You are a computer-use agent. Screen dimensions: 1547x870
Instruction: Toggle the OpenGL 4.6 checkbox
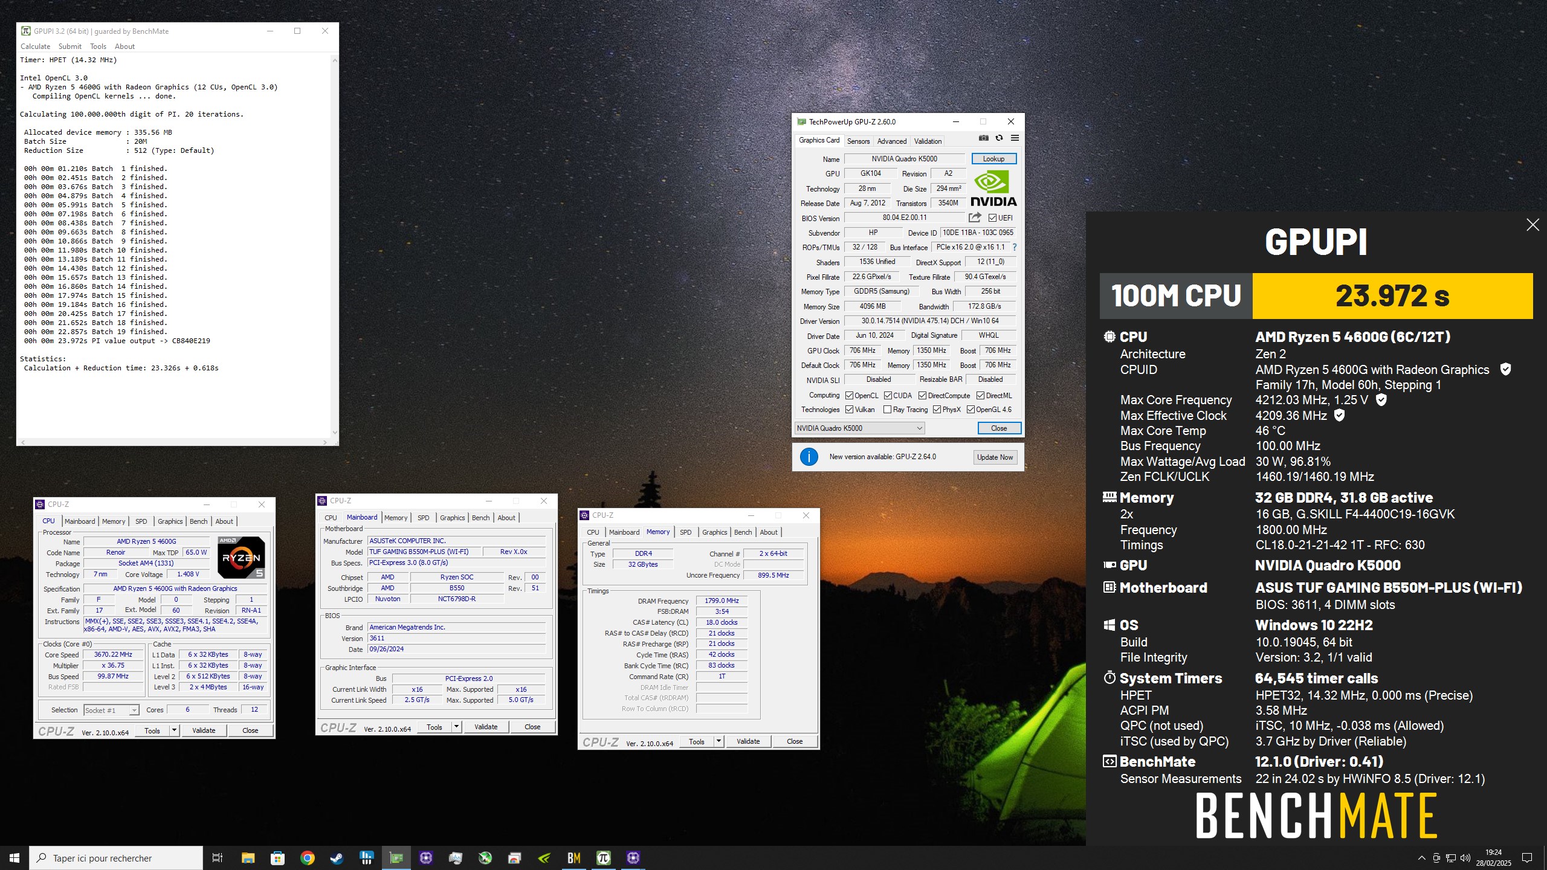(x=971, y=410)
